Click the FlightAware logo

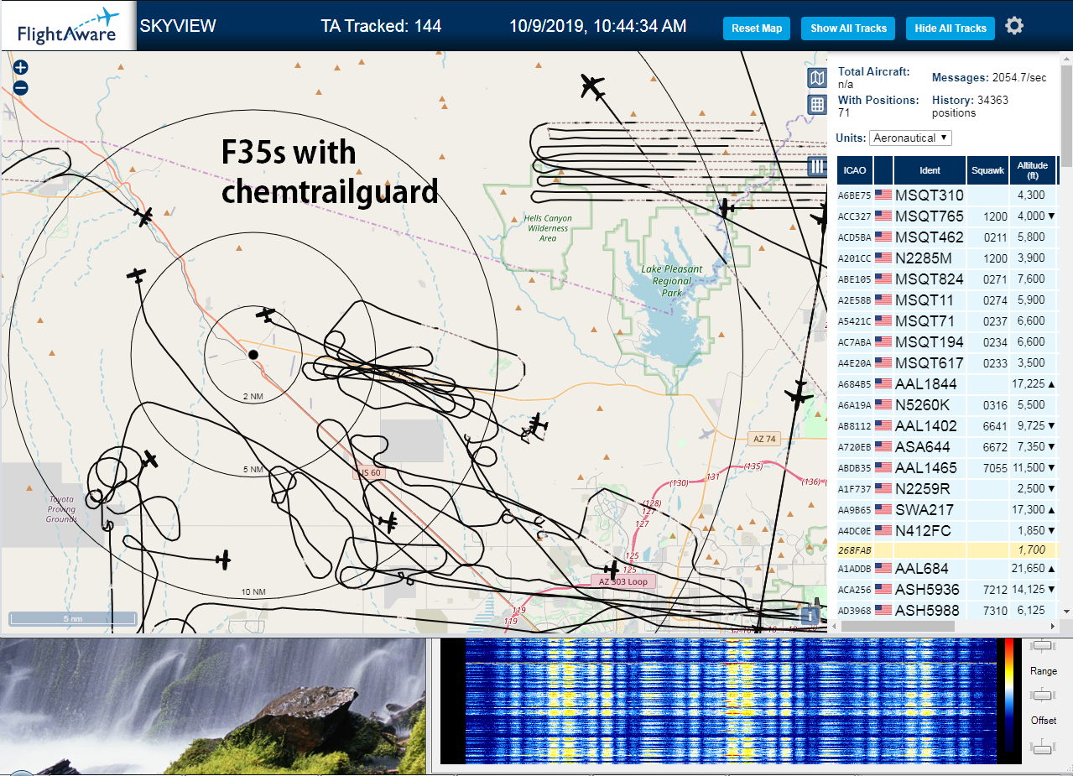68,26
